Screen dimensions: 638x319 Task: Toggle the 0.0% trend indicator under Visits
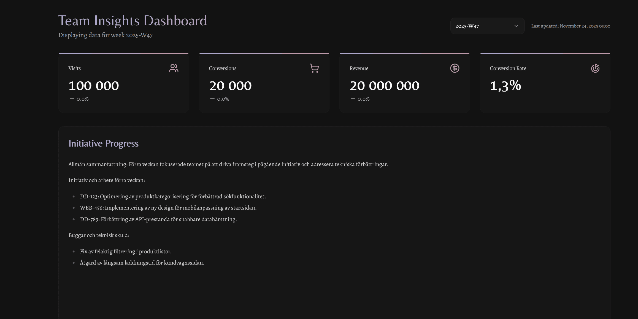(x=80, y=98)
